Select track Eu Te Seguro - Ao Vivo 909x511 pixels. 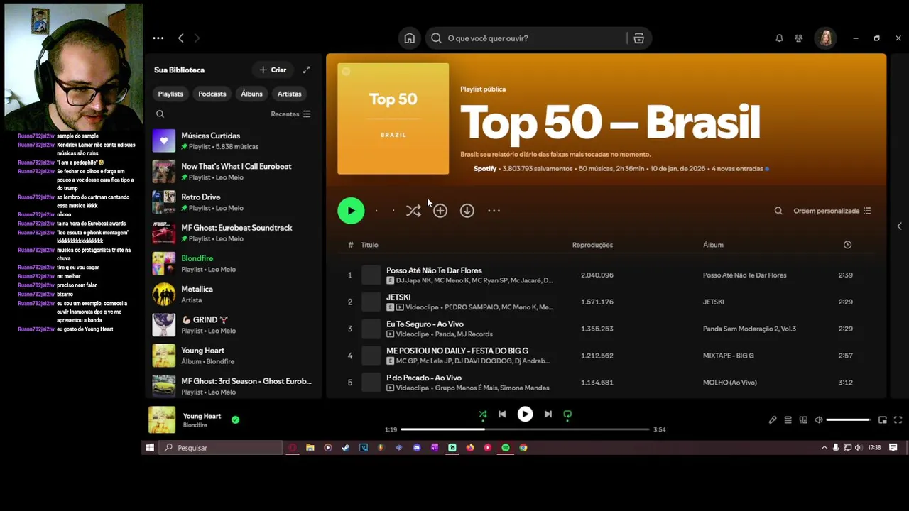point(425,324)
